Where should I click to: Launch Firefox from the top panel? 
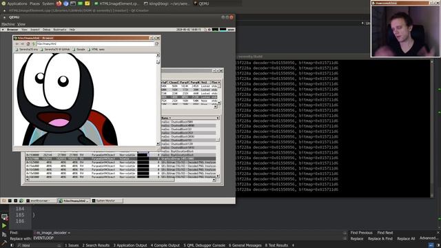59,3
